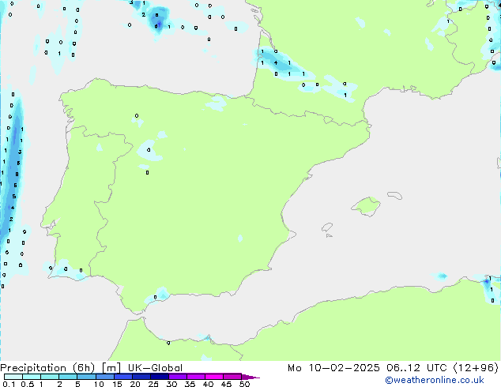The height and width of the screenshot is (387, 501).
Task: Click Ibiza island outline on the map
Action: point(327,227)
